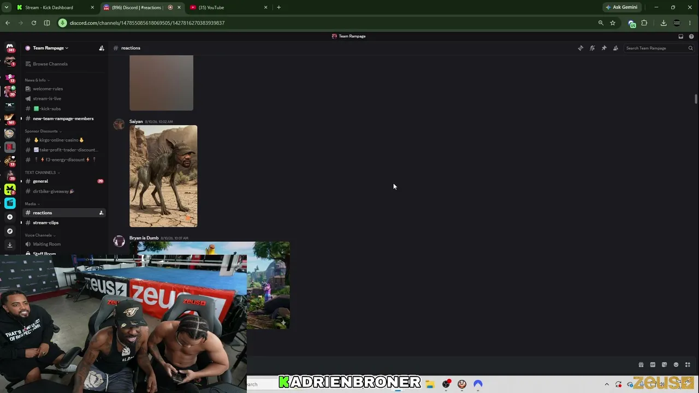
Task: Toggle the member list icon
Action: (615, 48)
